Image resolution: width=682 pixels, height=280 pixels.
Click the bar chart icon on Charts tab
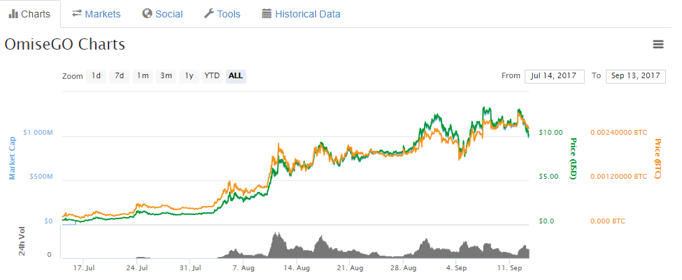tap(13, 14)
